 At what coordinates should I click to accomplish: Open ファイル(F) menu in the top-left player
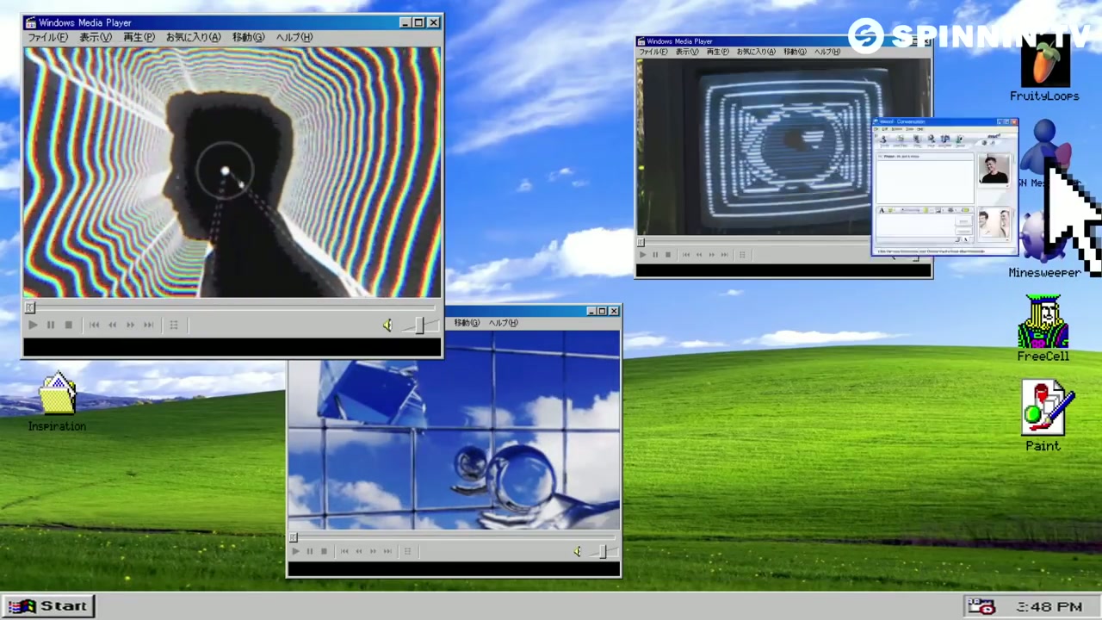coord(47,37)
